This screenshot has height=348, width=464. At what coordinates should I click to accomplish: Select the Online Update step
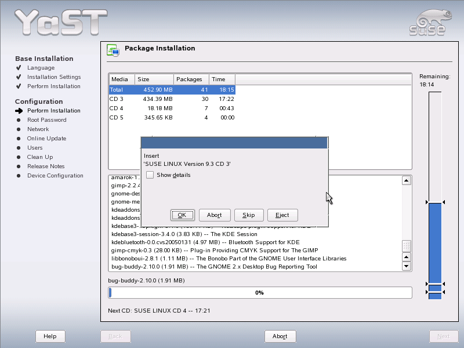coord(47,139)
